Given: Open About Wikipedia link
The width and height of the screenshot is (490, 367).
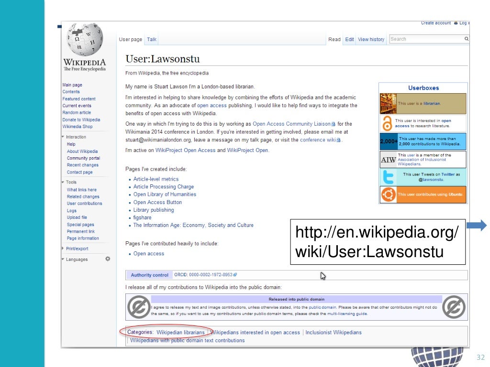Looking at the screenshot, I should pyautogui.click(x=82, y=151).
